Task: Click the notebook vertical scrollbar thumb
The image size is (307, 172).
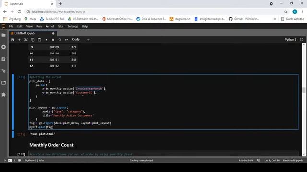Action: point(304,90)
